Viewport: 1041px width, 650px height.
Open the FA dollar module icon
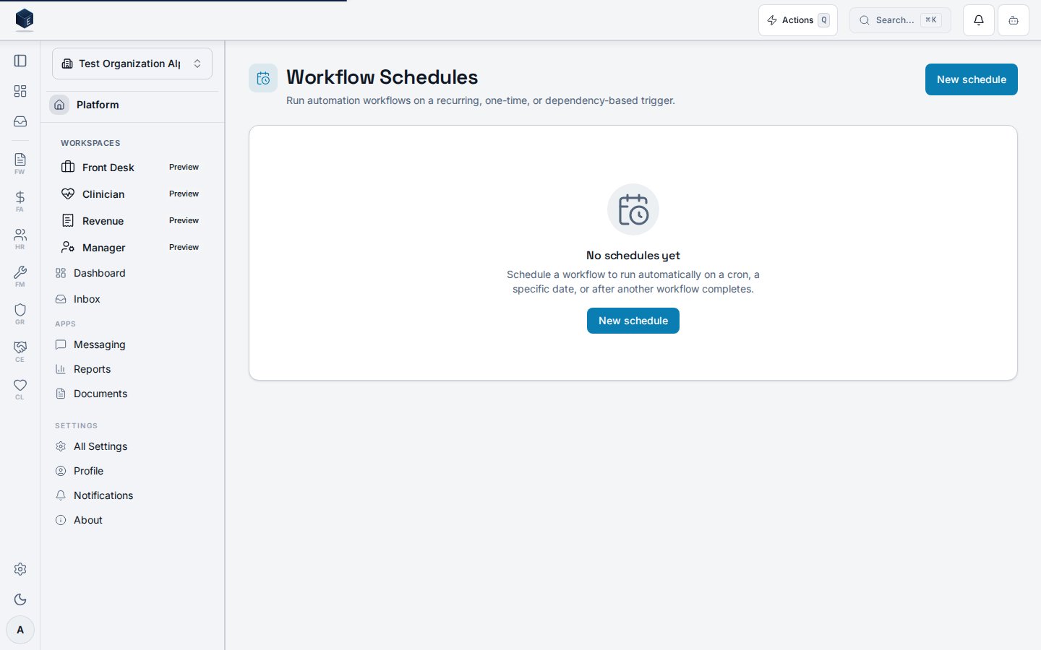20,201
